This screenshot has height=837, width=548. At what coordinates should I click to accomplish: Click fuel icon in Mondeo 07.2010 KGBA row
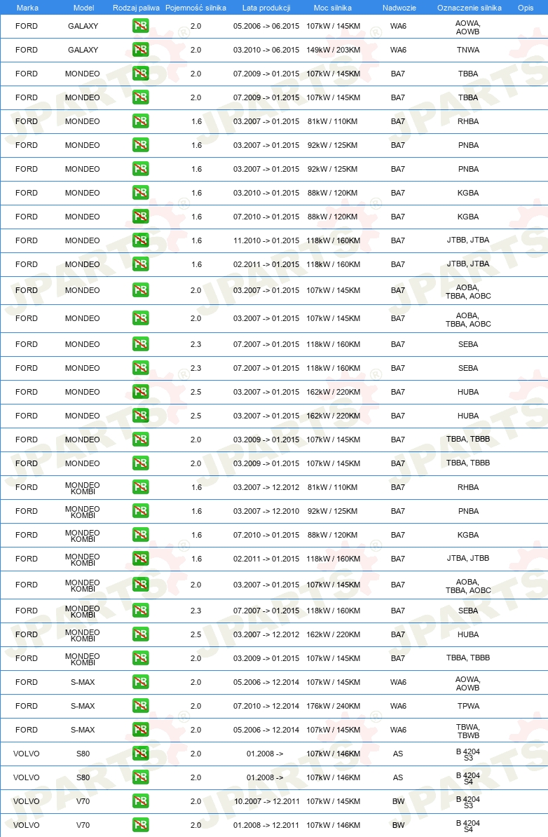click(x=140, y=216)
